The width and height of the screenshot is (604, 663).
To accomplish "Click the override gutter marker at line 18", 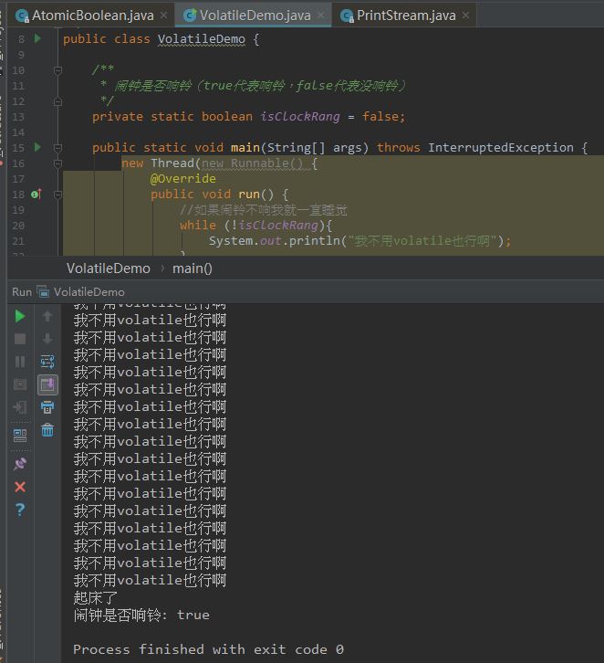I will pos(36,195).
